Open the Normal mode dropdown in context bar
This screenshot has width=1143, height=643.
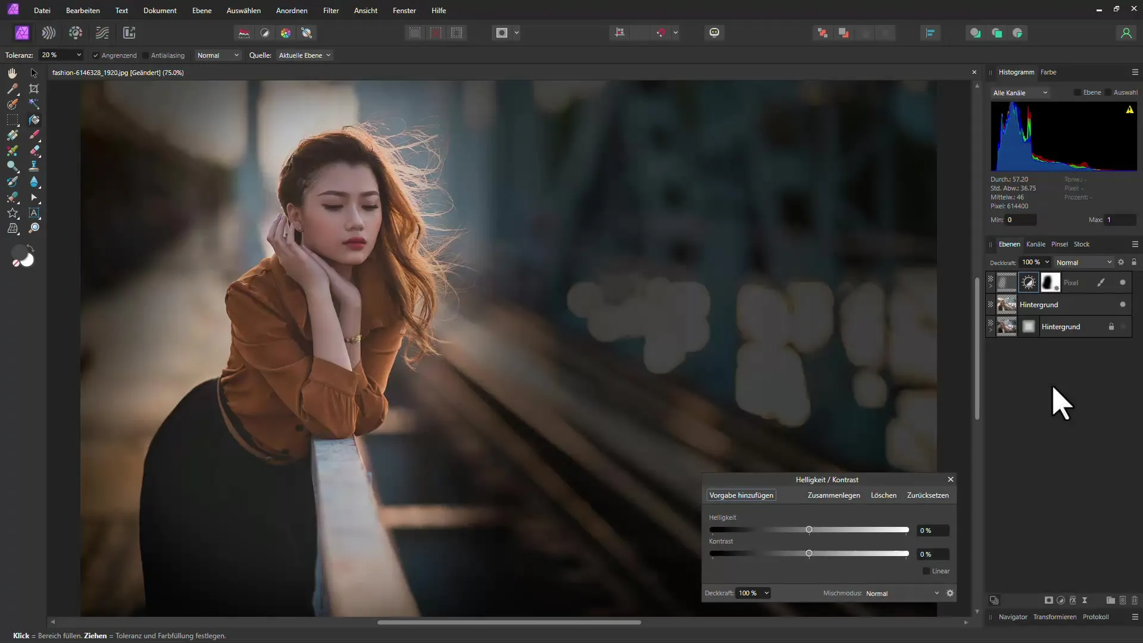coord(218,55)
